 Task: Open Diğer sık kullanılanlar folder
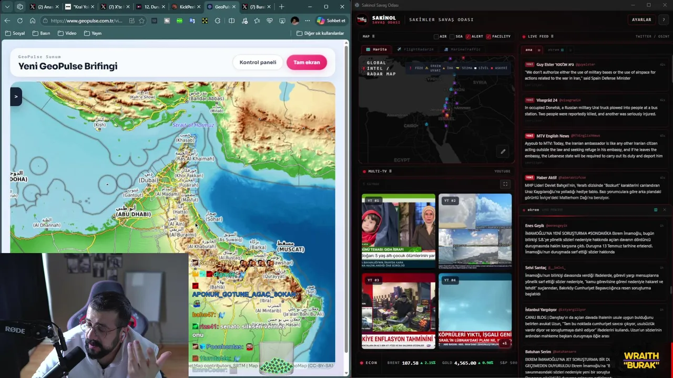[320, 33]
